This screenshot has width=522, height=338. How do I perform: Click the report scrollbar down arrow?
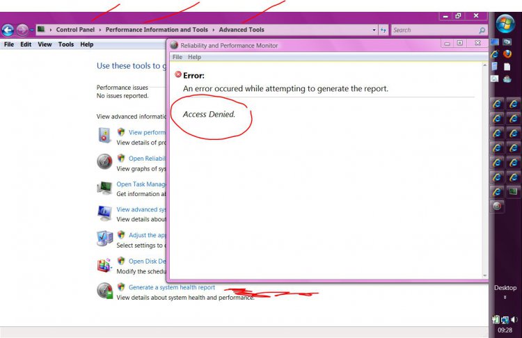pos(484,275)
